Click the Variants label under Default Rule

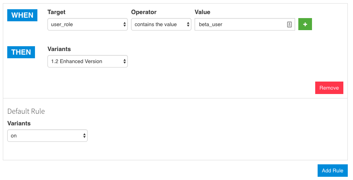[x=19, y=123]
